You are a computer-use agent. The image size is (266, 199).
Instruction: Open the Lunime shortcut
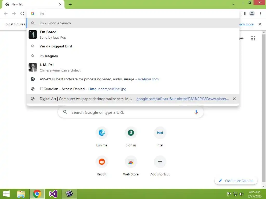(x=102, y=137)
